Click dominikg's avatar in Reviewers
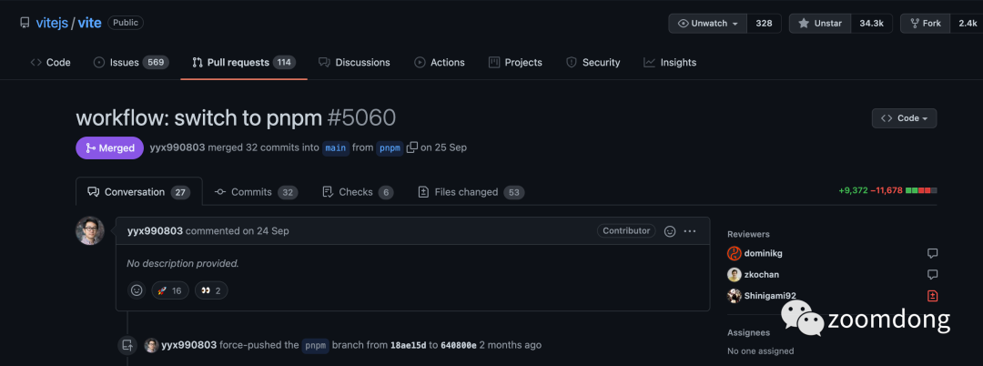Image resolution: width=983 pixels, height=366 pixels. (735, 253)
